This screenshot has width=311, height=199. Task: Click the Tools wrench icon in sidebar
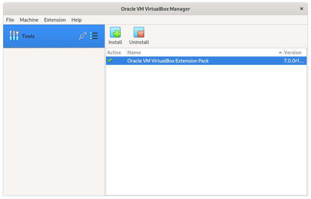click(x=14, y=36)
